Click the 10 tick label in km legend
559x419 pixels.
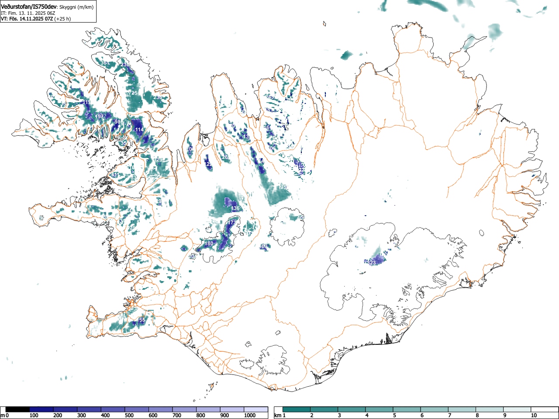534,416
